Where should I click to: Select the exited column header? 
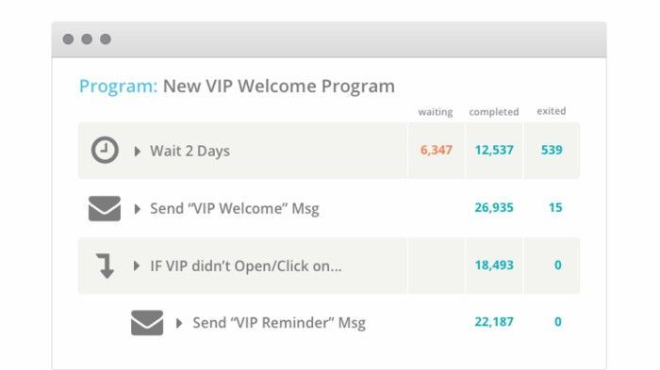click(551, 111)
